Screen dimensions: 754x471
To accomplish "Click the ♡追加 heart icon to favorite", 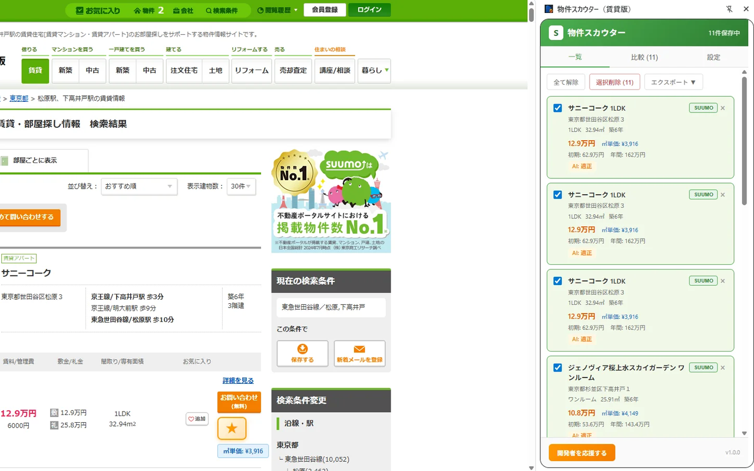I will tap(197, 419).
